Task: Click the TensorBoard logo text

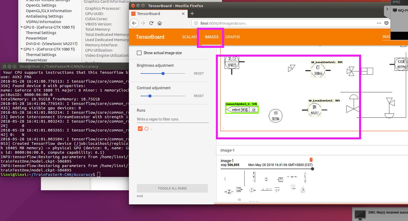Action: [x=150, y=37]
